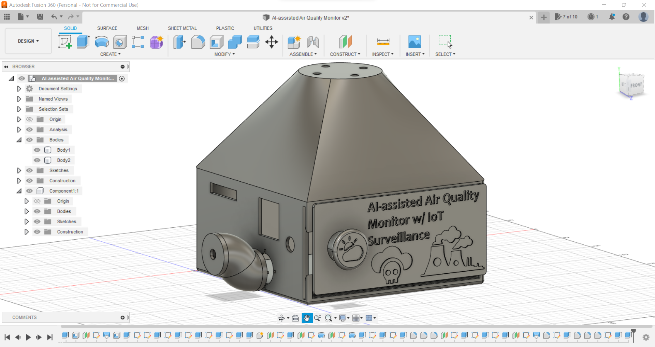Activate the Pan tool in navigation bar
Screen dimensions: 655x347
(307, 318)
